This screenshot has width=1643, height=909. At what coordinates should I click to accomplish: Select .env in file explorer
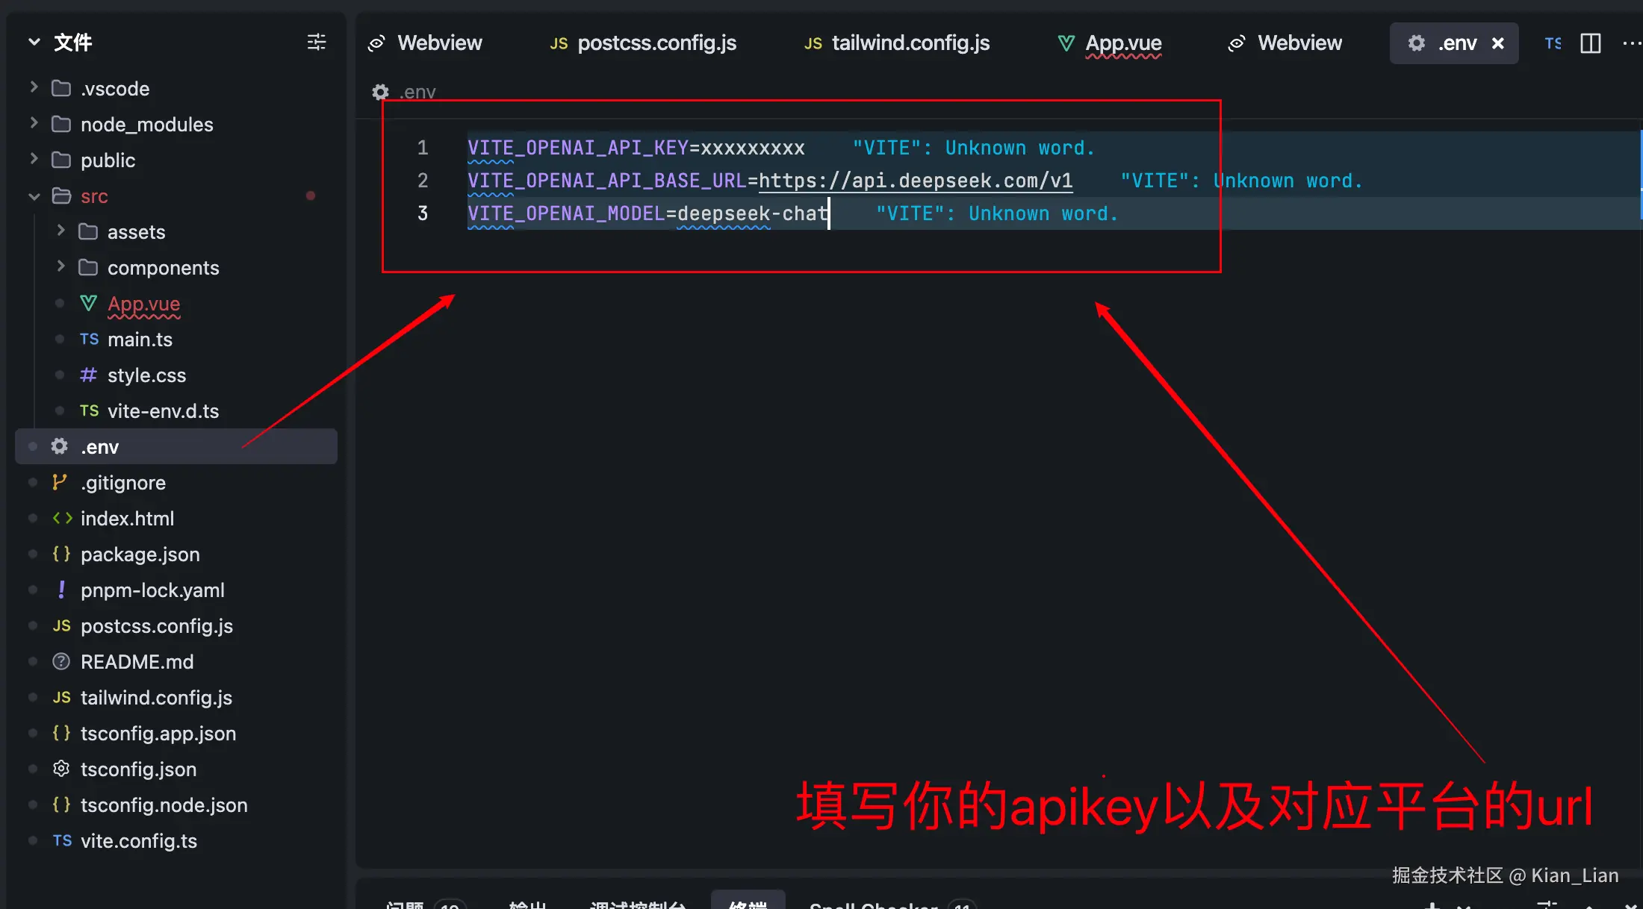(100, 447)
